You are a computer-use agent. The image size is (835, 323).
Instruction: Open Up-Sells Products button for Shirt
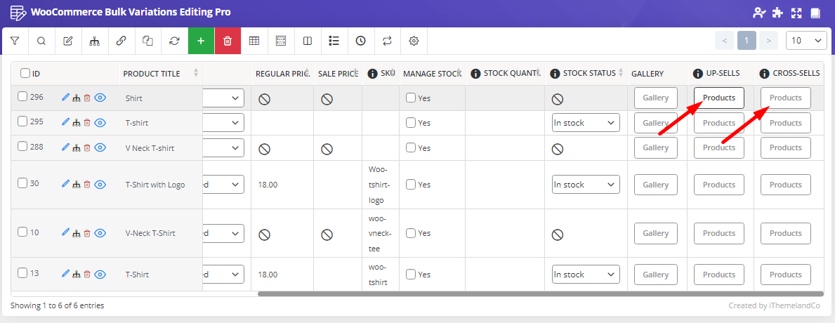[719, 98]
